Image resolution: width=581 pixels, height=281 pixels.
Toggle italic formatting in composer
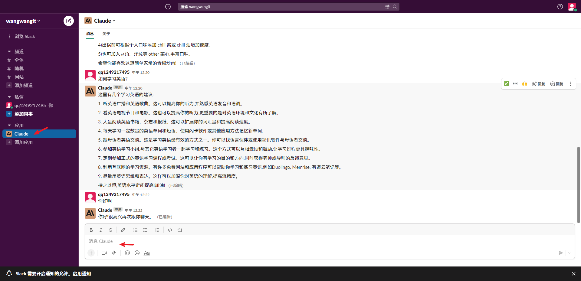(x=101, y=230)
